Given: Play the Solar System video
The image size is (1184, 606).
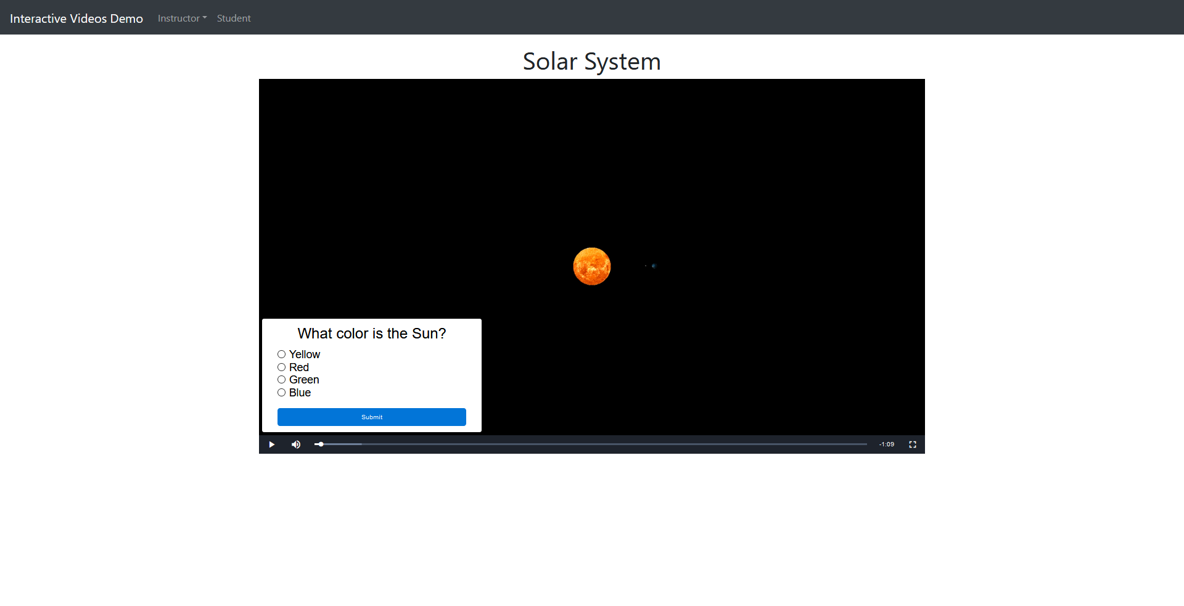Looking at the screenshot, I should coord(271,444).
